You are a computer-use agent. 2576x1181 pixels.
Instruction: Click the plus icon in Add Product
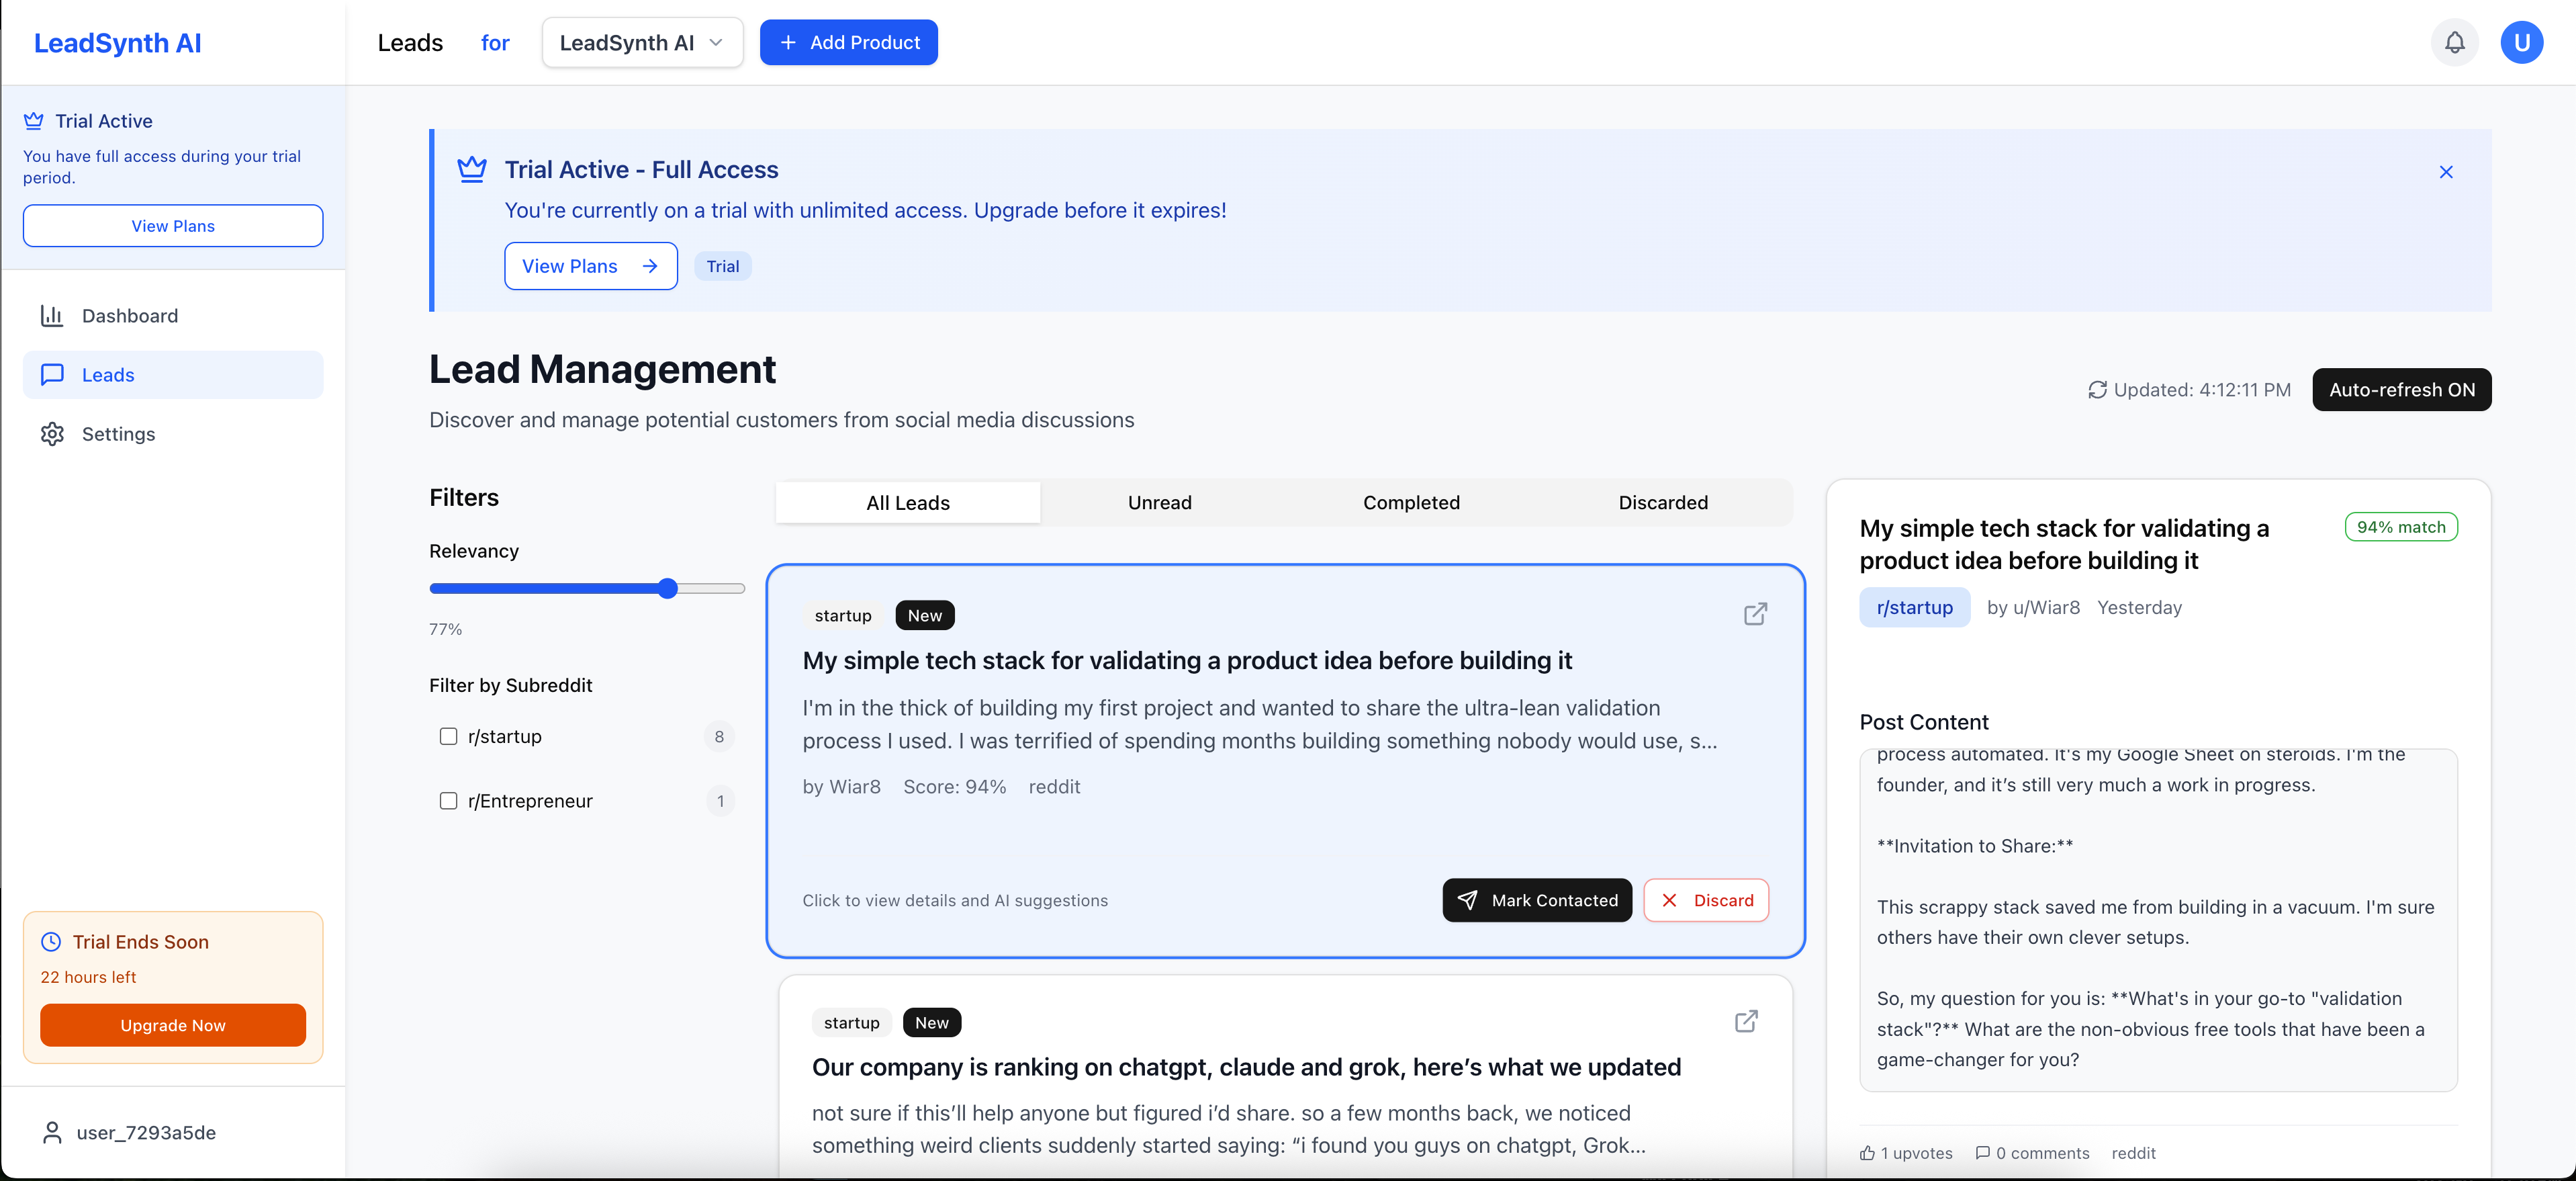[x=788, y=42]
